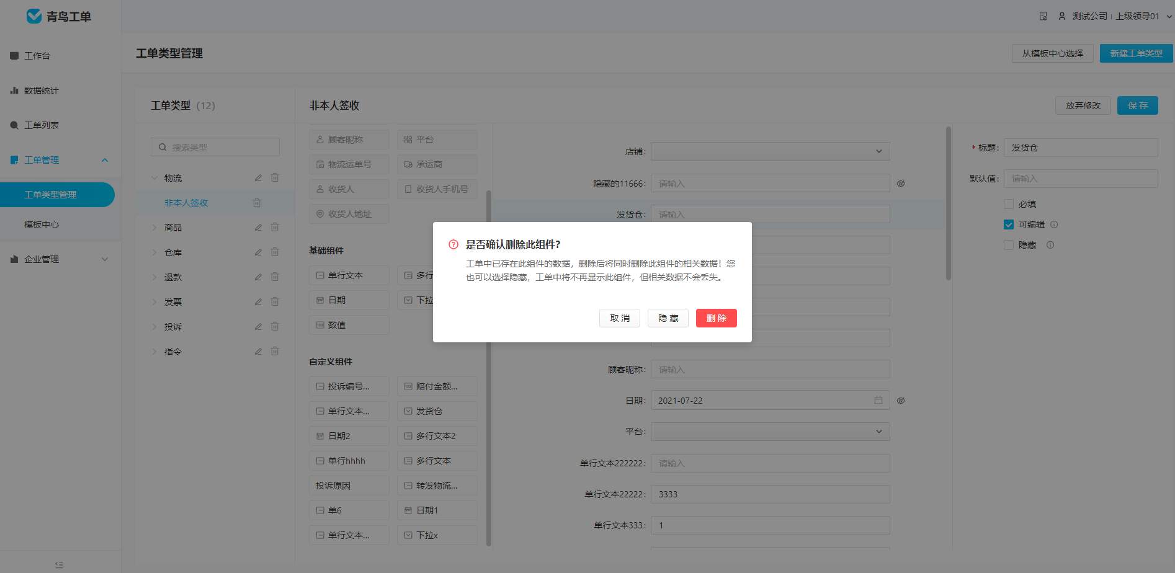Select 工单类型管理 submenu item

tap(57, 195)
